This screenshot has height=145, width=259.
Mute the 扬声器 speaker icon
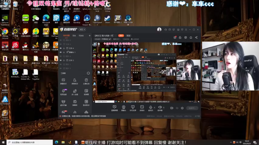160,107
